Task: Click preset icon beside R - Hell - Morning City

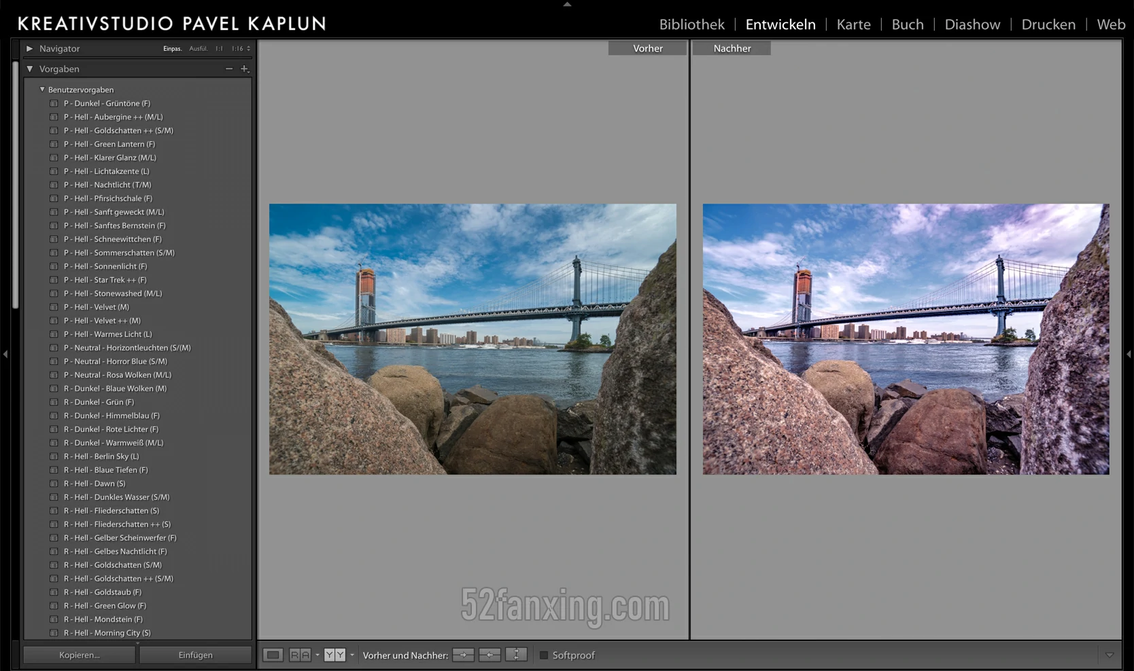Action: pyautogui.click(x=54, y=633)
